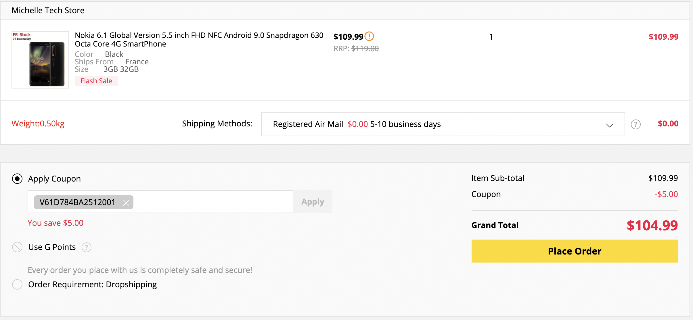Open shipping method help question mark
The height and width of the screenshot is (320, 693).
pyautogui.click(x=635, y=124)
